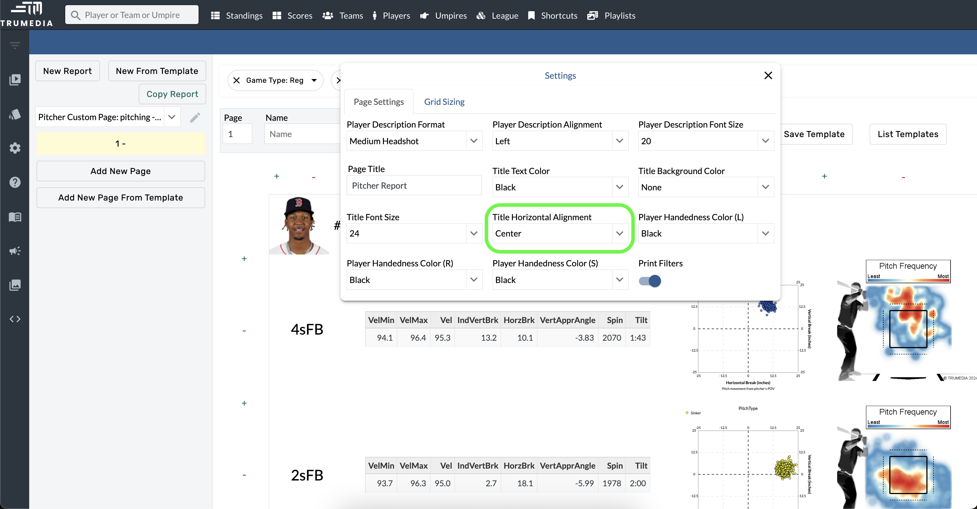This screenshot has width=977, height=509.
Task: Click the List Templates button
Action: tap(908, 134)
